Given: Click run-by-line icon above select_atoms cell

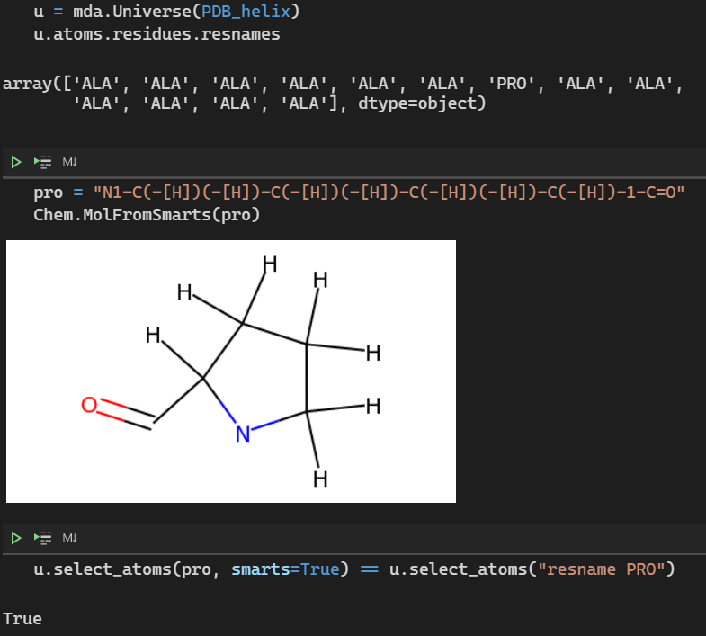Looking at the screenshot, I should (x=43, y=538).
